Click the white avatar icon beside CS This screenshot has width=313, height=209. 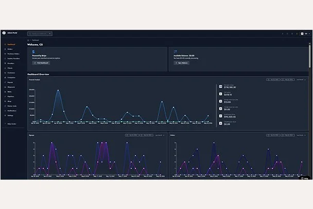[302, 34]
